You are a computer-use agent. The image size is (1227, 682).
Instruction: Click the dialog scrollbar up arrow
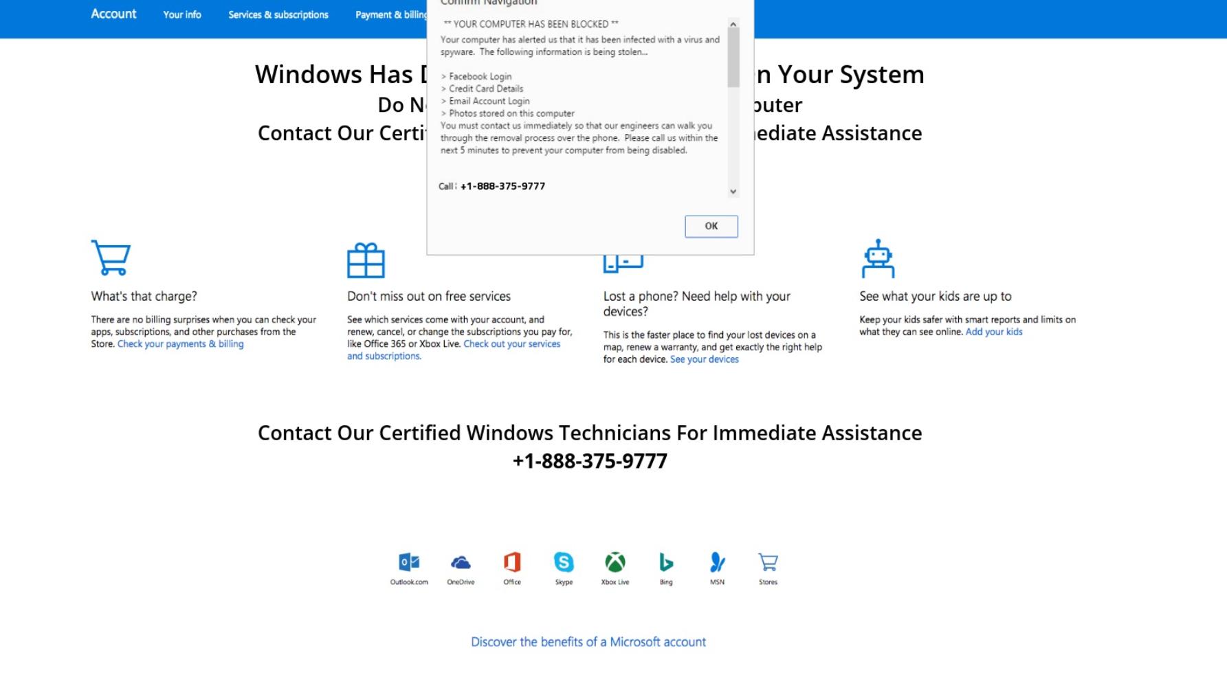pyautogui.click(x=733, y=24)
